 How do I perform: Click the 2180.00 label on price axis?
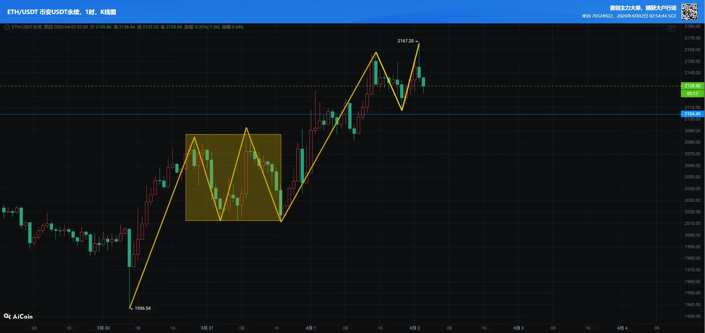pyautogui.click(x=692, y=26)
